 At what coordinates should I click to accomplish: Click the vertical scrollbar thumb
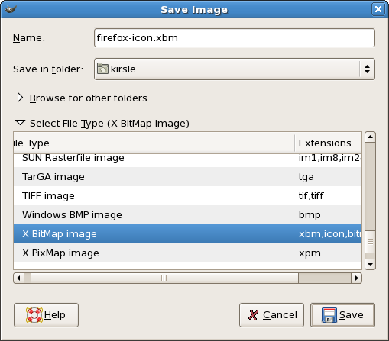coord(370,242)
